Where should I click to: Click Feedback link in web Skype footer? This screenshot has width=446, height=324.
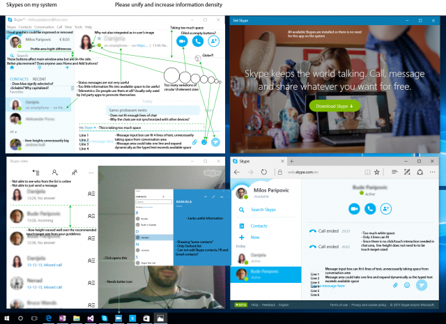click(268, 305)
